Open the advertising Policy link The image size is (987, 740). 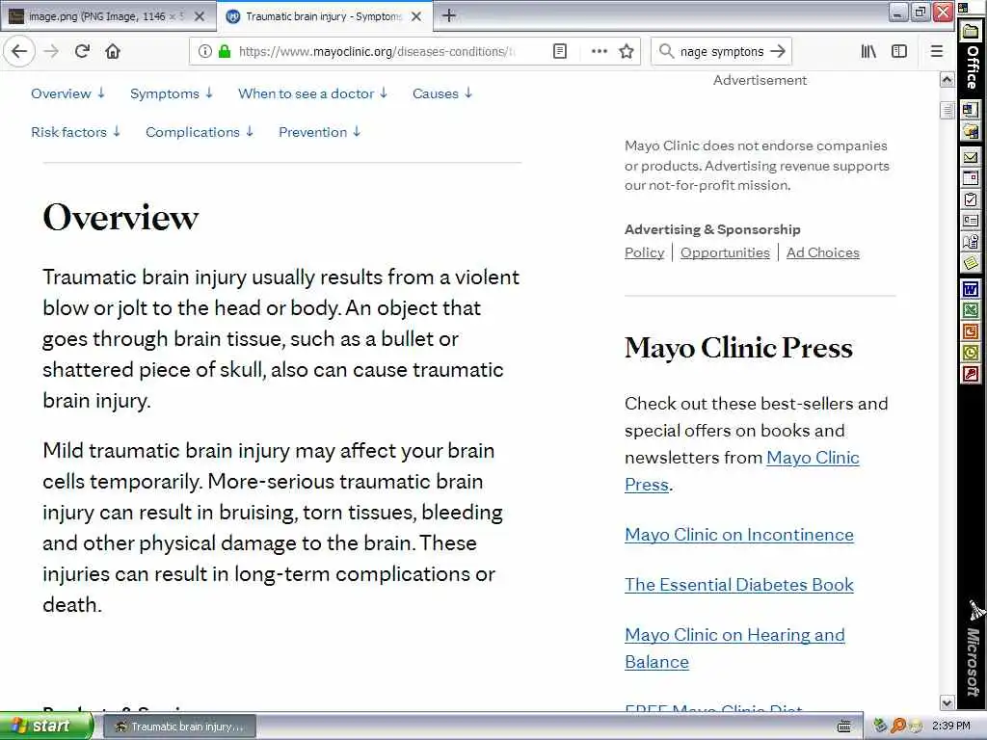click(x=644, y=252)
